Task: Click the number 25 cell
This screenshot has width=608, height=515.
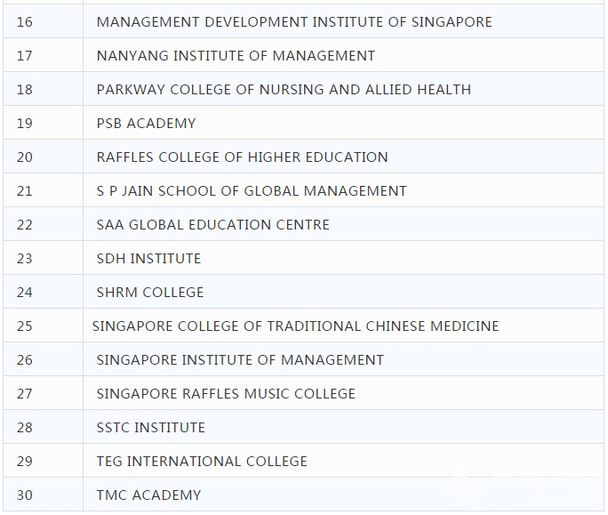Action: 43,326
